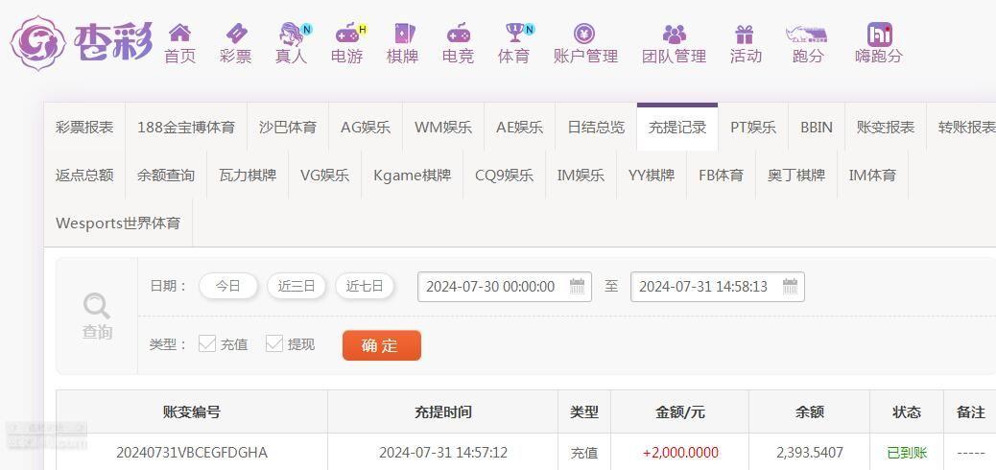Switch to the WM娱乐 tab
The height and width of the screenshot is (470, 996).
(443, 127)
